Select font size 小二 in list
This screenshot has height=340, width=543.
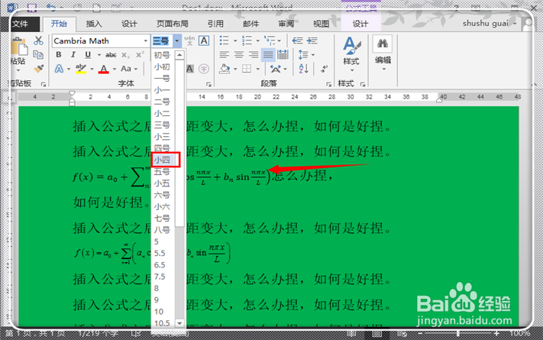tap(163, 113)
